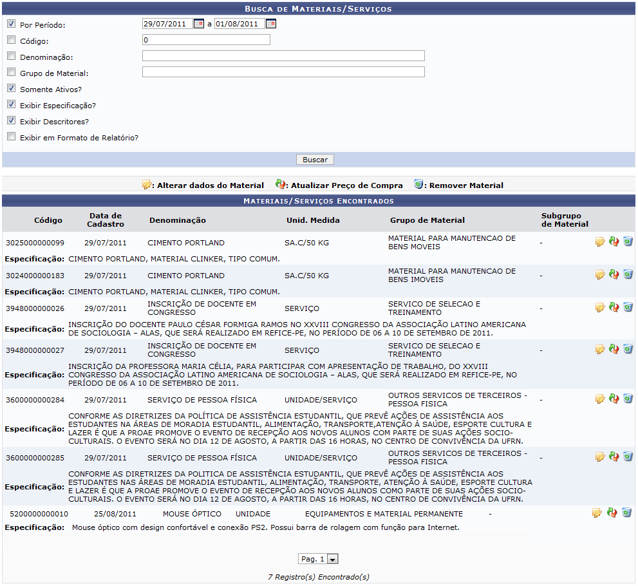Remove material with code 3600000000285

click(x=628, y=456)
